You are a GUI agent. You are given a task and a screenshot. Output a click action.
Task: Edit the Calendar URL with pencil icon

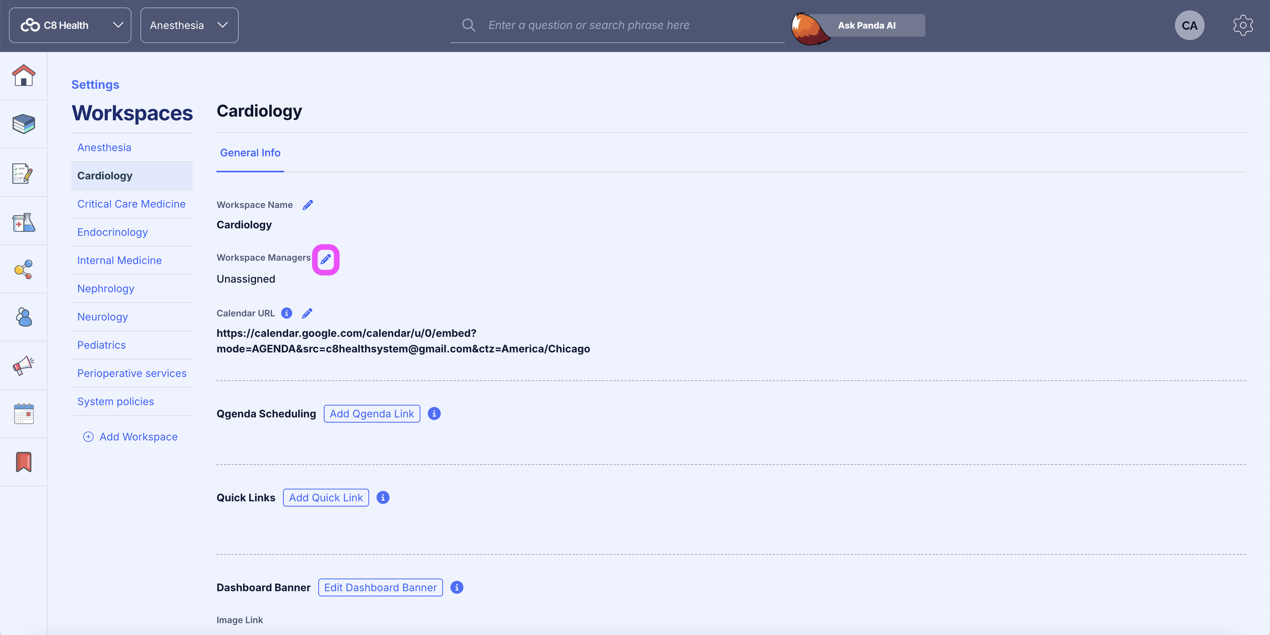point(307,313)
